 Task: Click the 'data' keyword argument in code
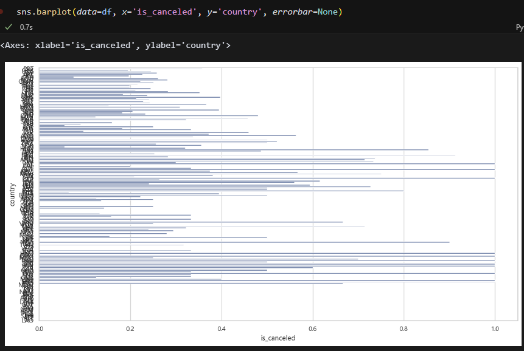(x=87, y=12)
